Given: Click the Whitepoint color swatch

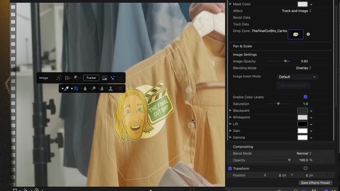Looking at the screenshot, I should pyautogui.click(x=302, y=117).
